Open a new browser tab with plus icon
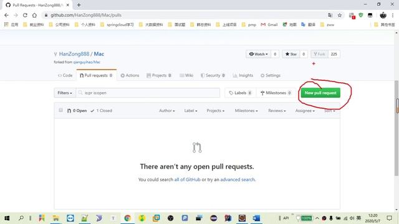 tap(79, 5)
